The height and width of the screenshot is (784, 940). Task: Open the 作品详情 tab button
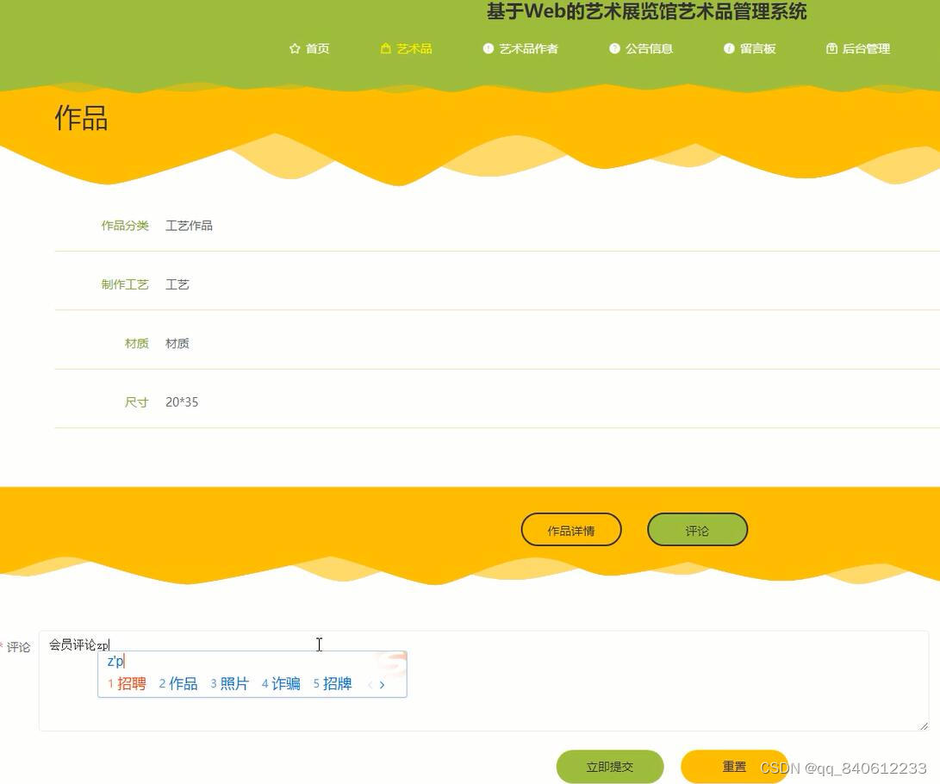(571, 529)
